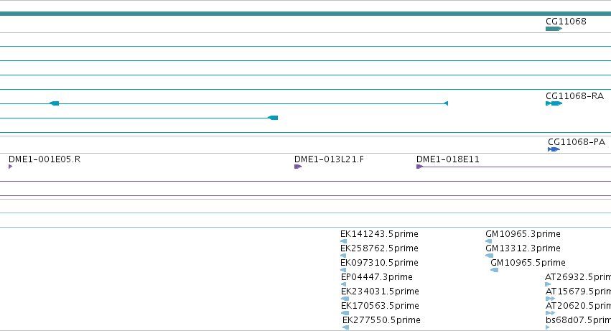Click the transcript glyph under CG11068-RA
The width and height of the screenshot is (611, 331).
(x=554, y=103)
